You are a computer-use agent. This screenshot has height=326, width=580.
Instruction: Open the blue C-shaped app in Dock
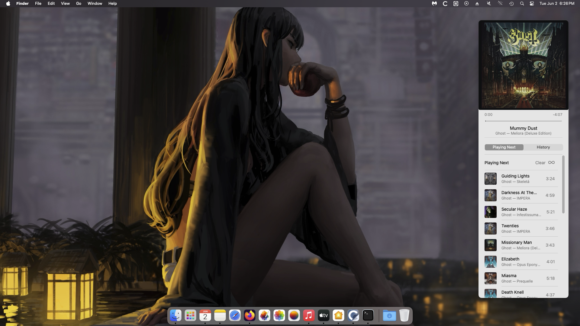(x=353, y=316)
